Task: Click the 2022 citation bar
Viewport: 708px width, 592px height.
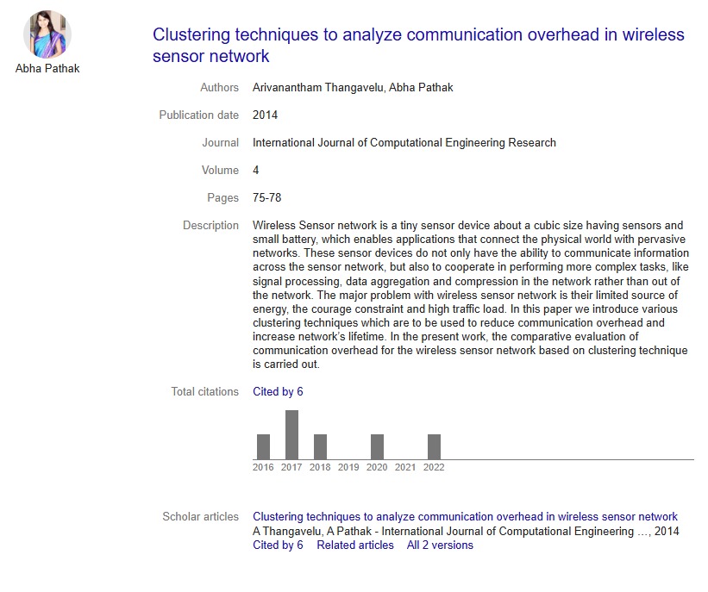Action: [434, 446]
